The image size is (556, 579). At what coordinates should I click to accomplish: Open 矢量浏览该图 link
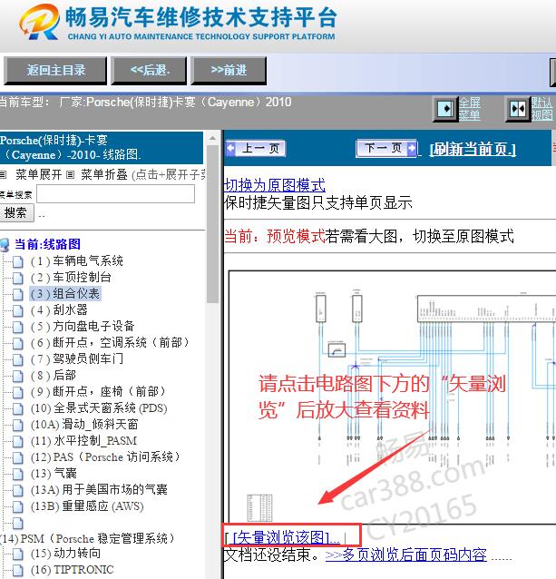click(x=286, y=537)
